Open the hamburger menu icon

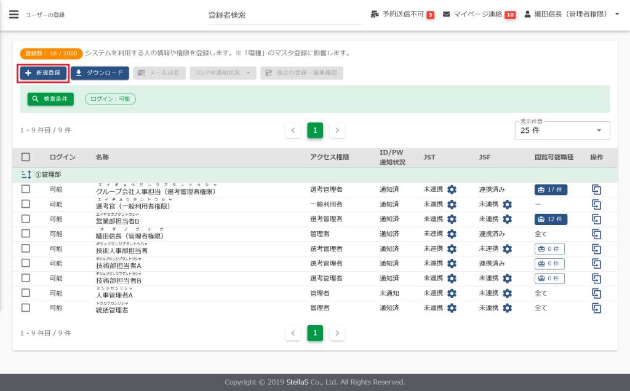pyautogui.click(x=14, y=14)
